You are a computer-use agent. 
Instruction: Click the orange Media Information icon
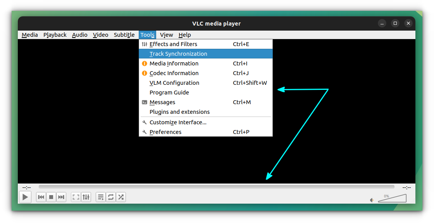pyautogui.click(x=145, y=63)
